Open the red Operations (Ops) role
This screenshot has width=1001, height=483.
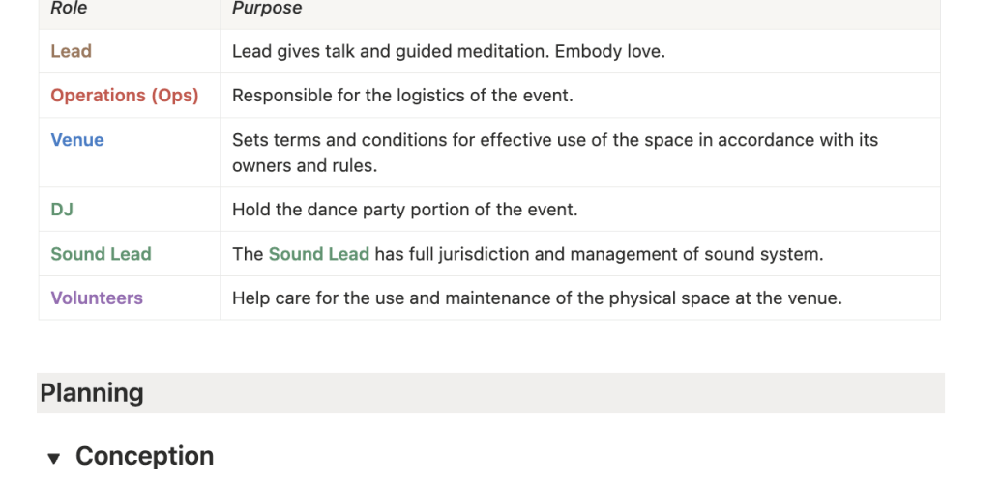[x=125, y=96]
